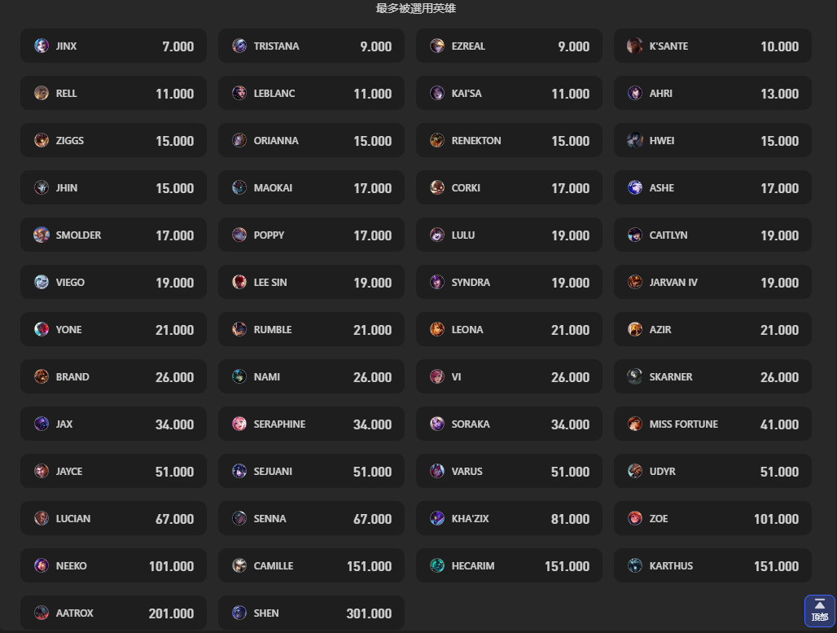Select Miss Fortune's portrait icon
The height and width of the screenshot is (633, 837).
(x=635, y=424)
